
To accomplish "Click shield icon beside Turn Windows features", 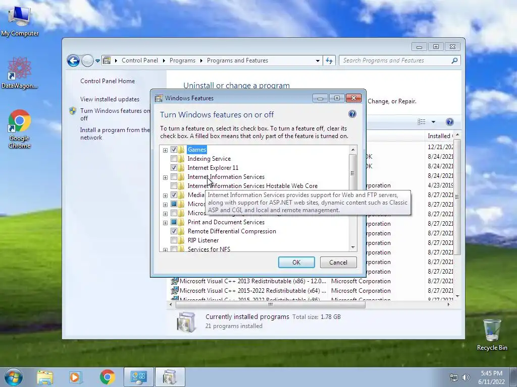I will tap(73, 111).
